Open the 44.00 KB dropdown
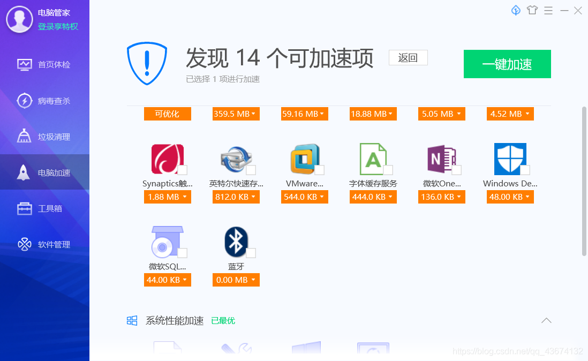 click(x=167, y=280)
